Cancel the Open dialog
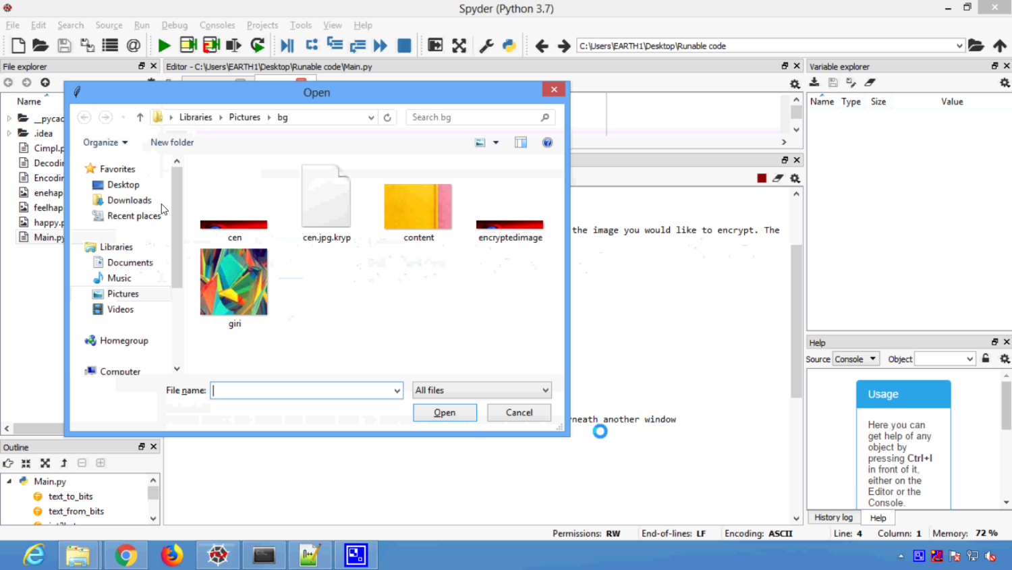 point(519,412)
